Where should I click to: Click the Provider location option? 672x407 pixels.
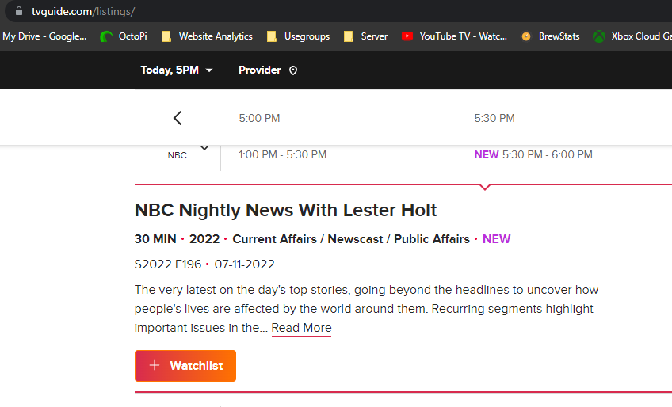[268, 70]
